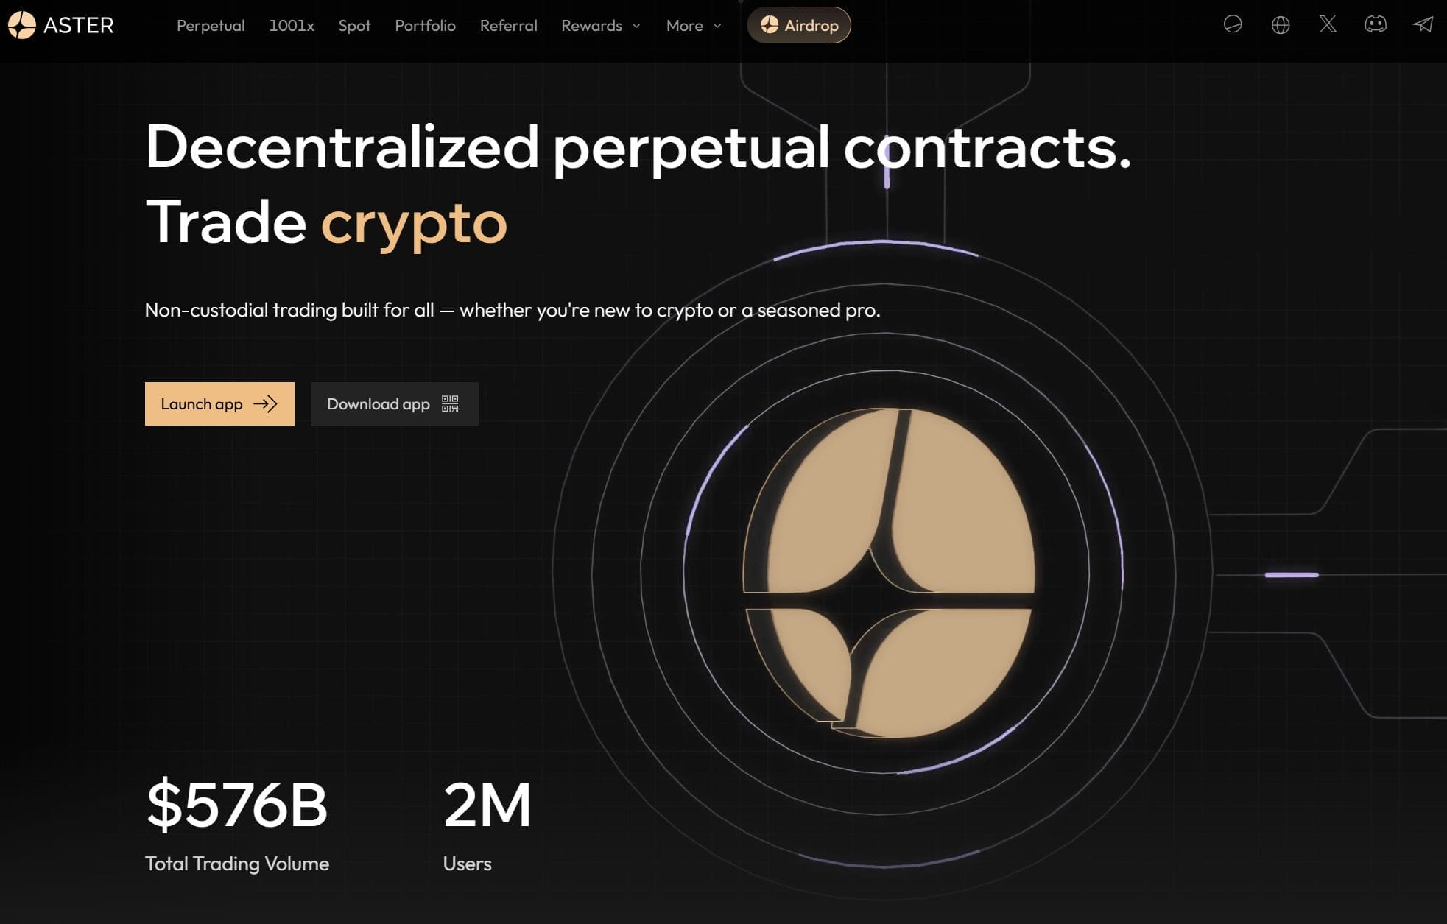Open the Telegram paper plane icon
The height and width of the screenshot is (924, 1447).
tap(1423, 25)
